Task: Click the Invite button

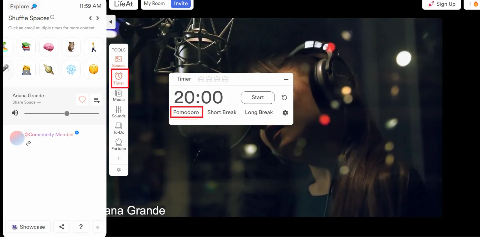Action: 181,4
